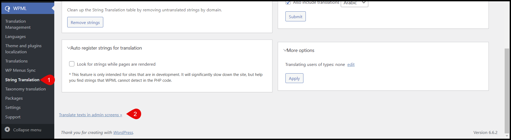Image resolution: width=511 pixels, height=140 pixels.
Task: Follow the Translate texts in admin screens link
Action: pos(90,115)
